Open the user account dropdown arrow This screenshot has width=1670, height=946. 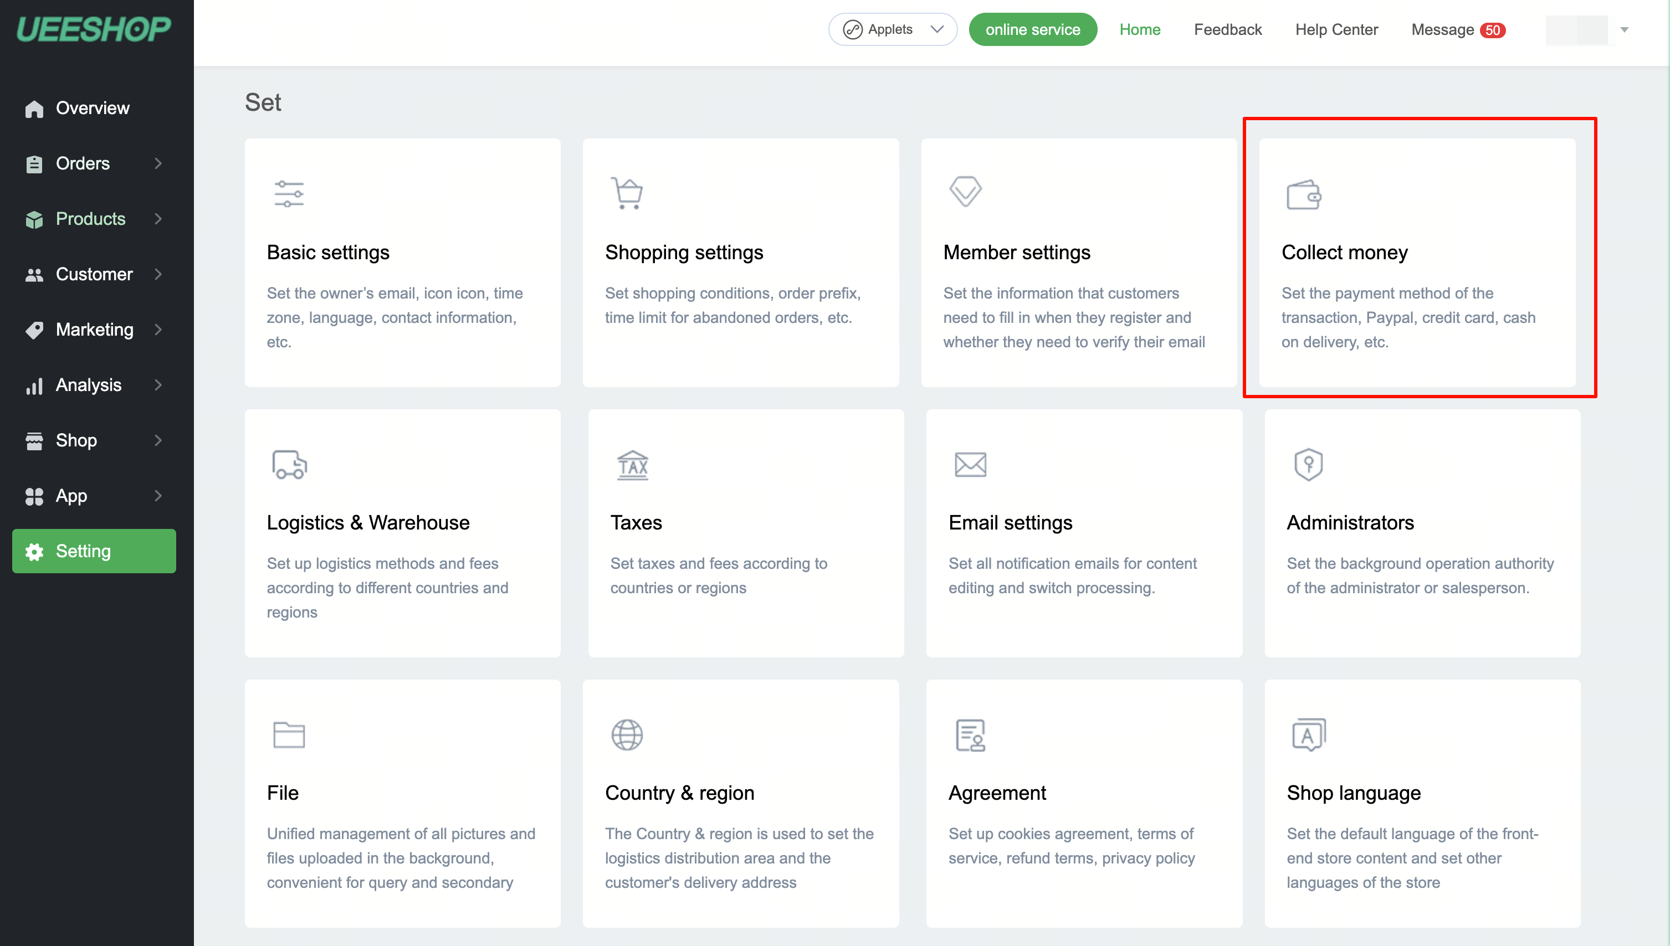tap(1624, 30)
